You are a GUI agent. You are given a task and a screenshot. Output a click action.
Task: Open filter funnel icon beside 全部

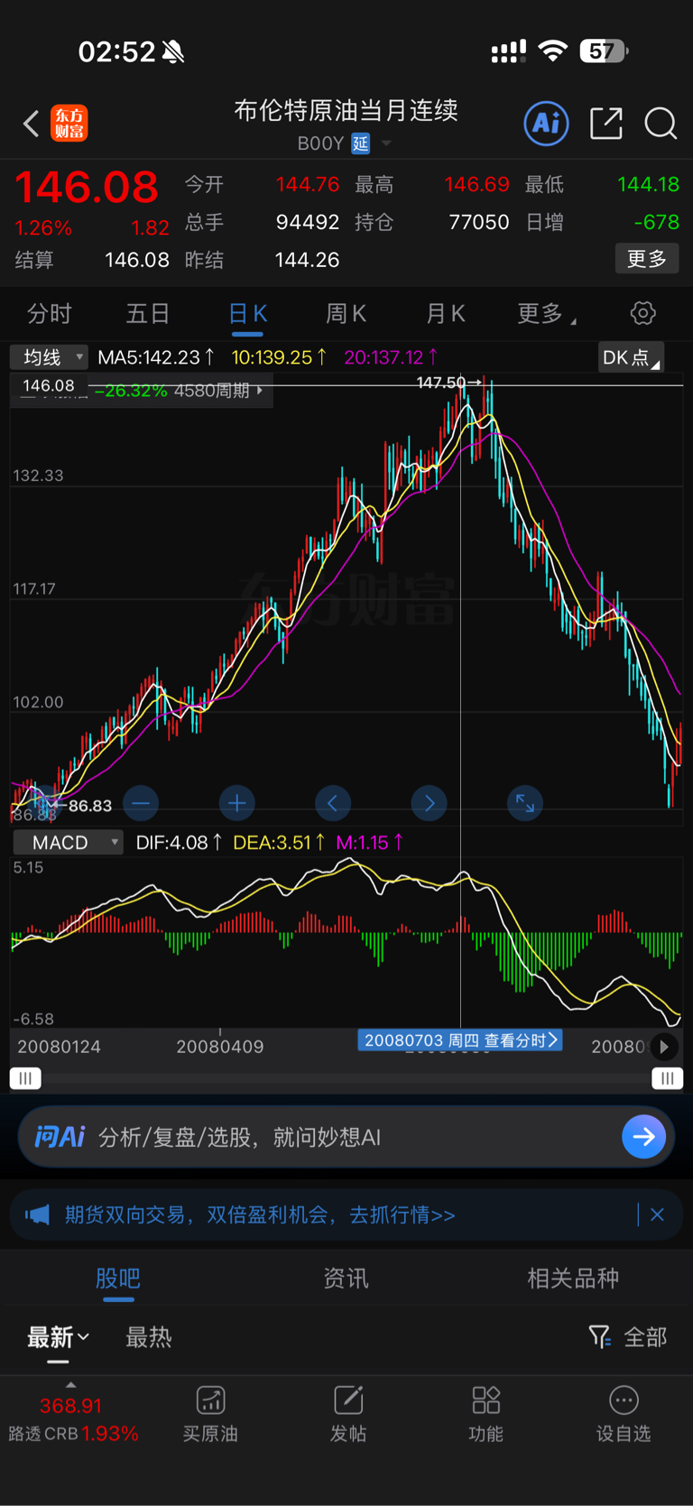tap(599, 1336)
